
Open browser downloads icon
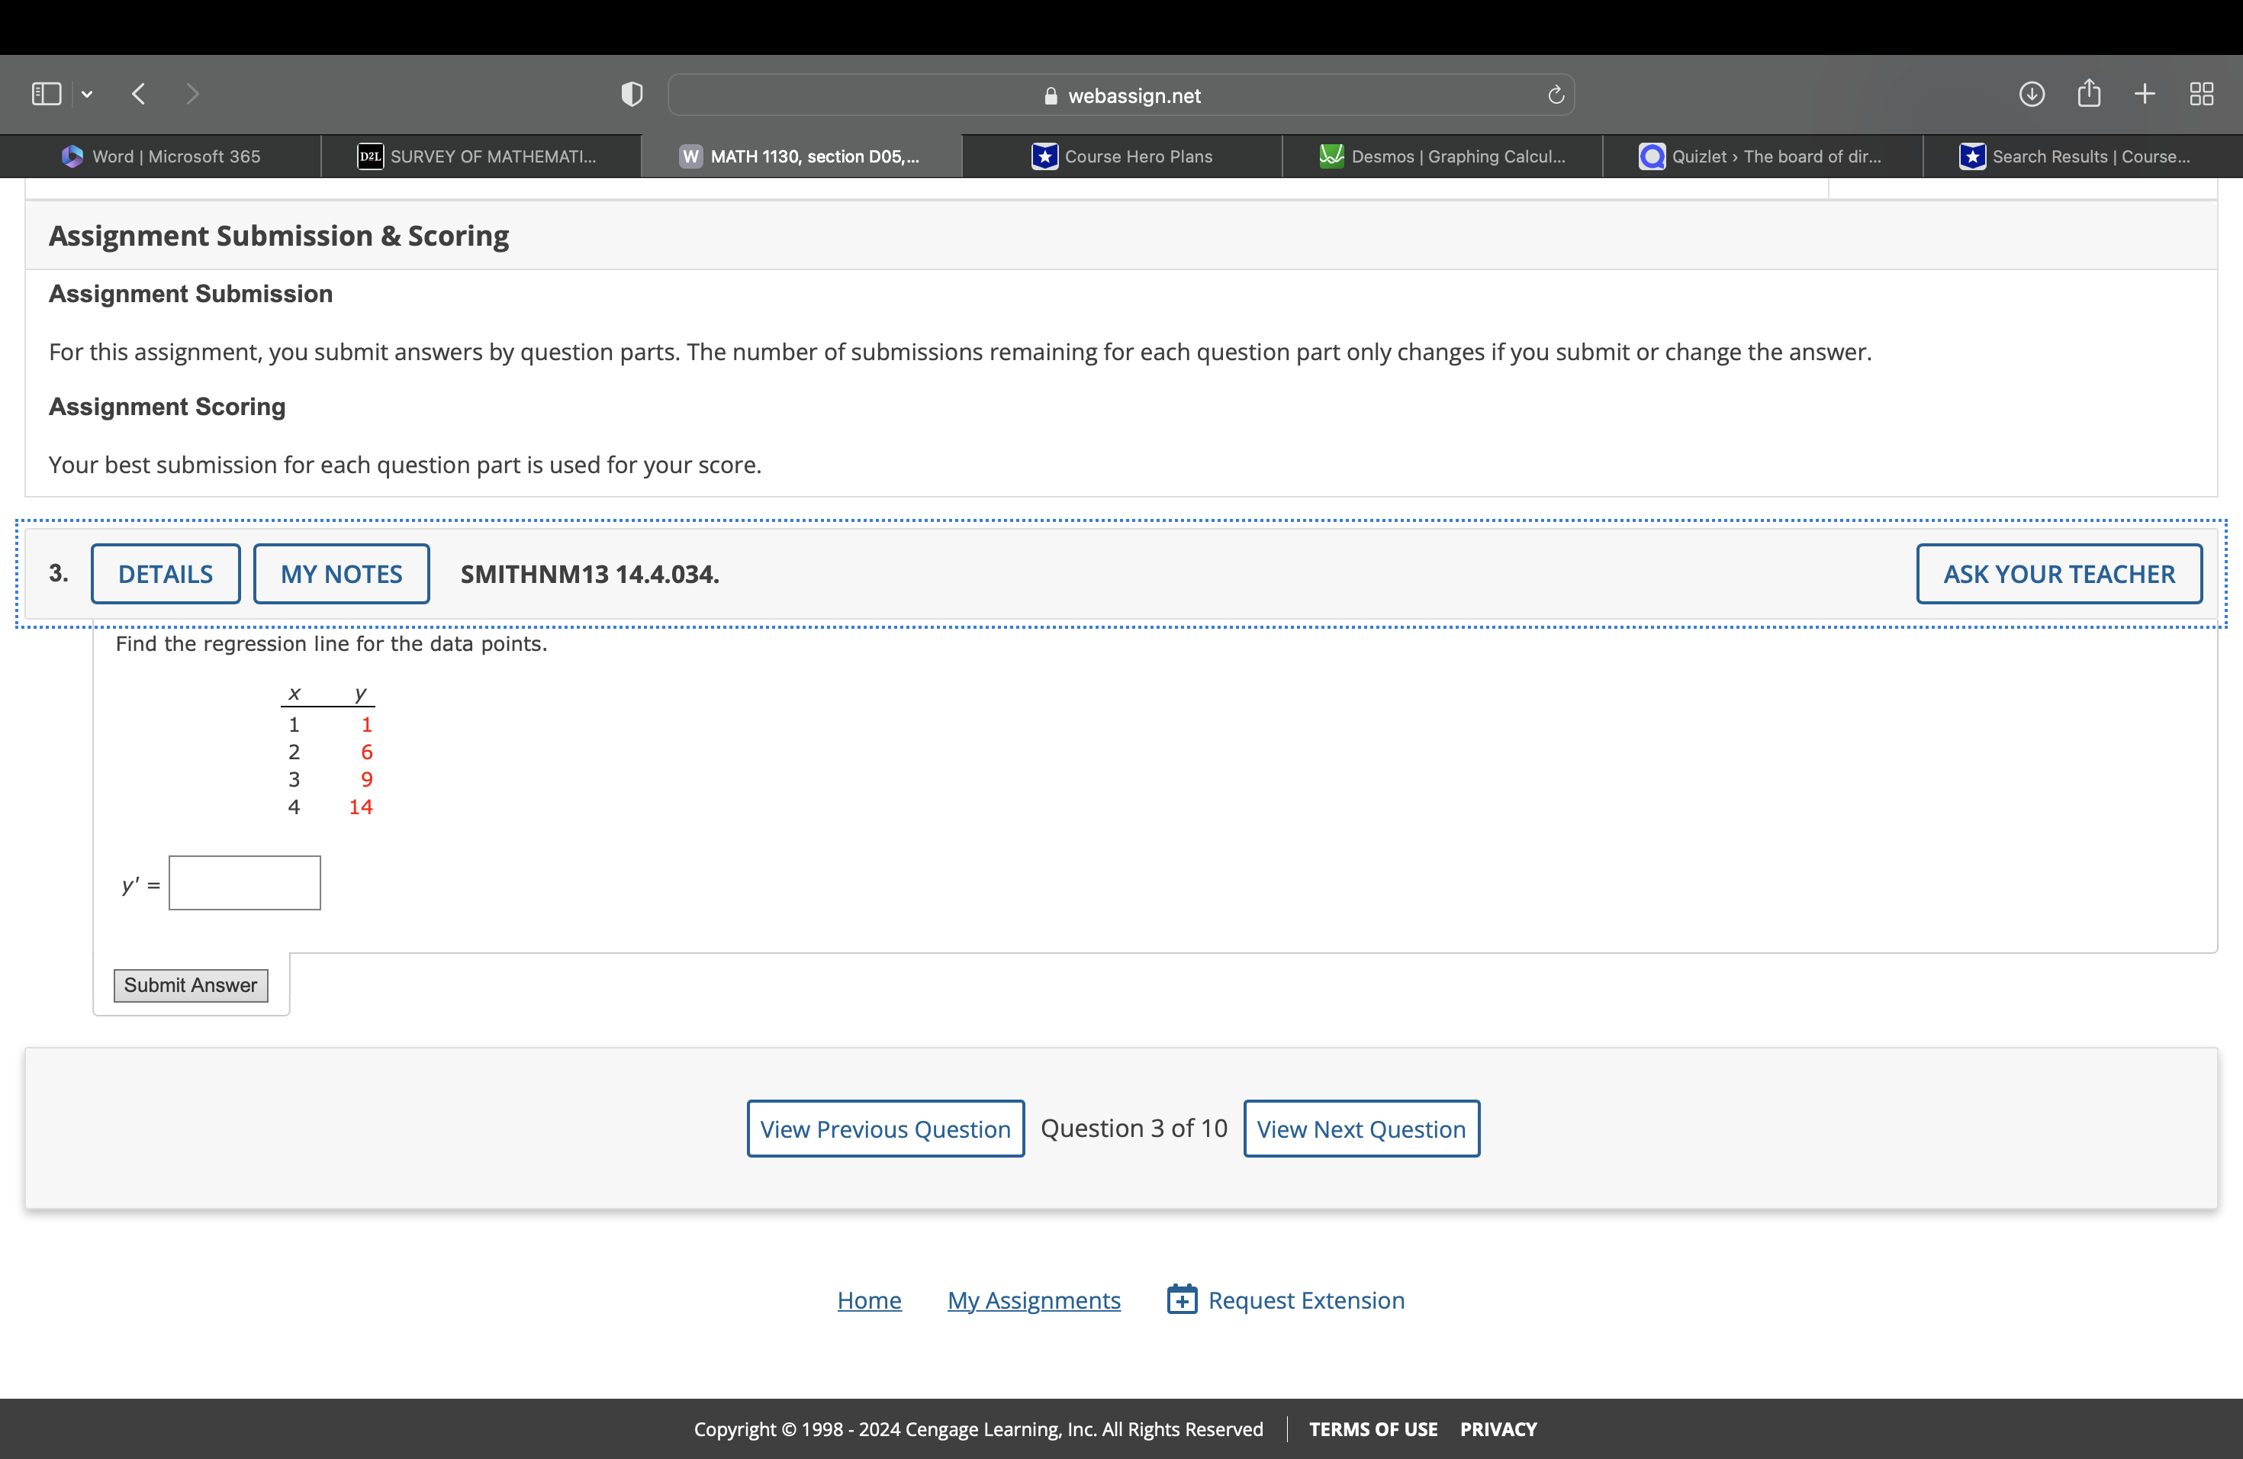(2032, 93)
